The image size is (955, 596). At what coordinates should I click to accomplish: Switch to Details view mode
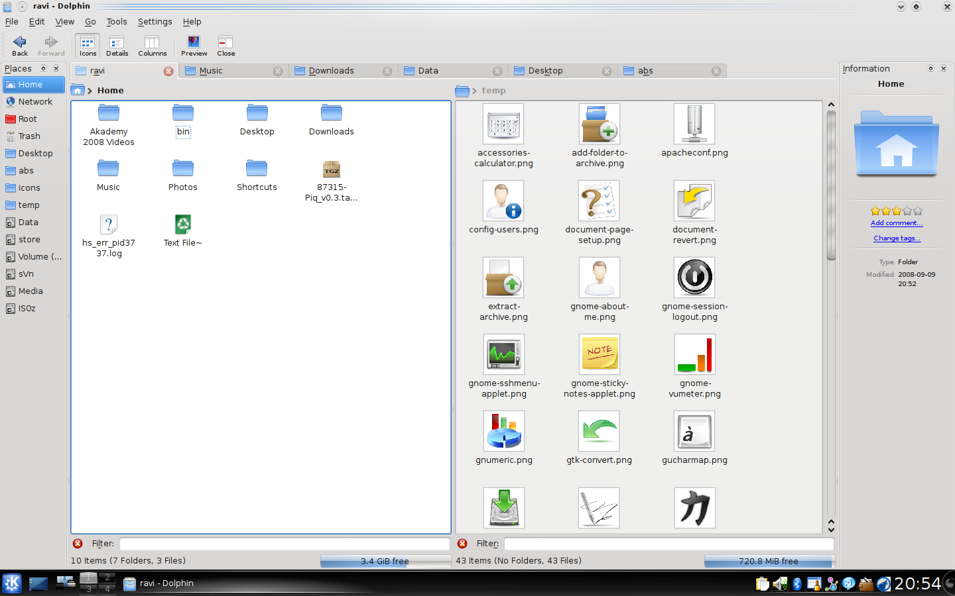tap(117, 46)
